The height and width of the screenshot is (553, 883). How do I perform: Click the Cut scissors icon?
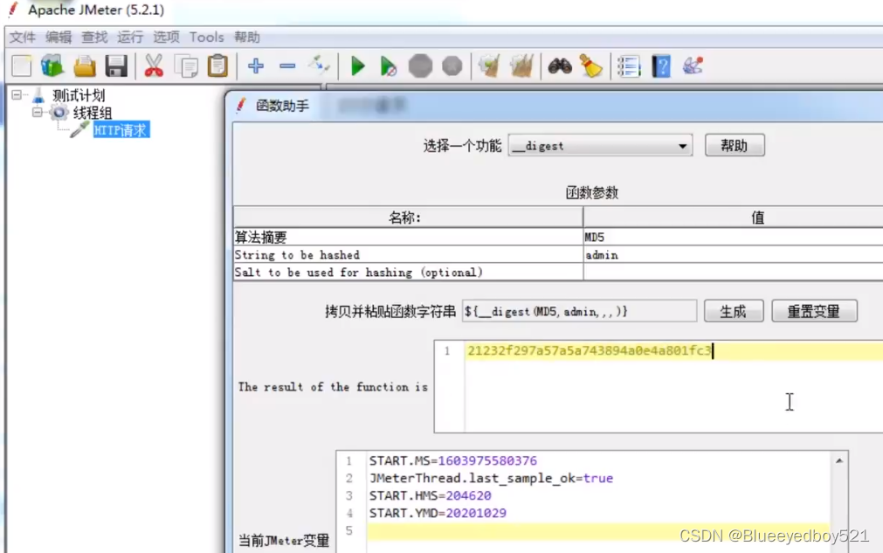(x=154, y=66)
